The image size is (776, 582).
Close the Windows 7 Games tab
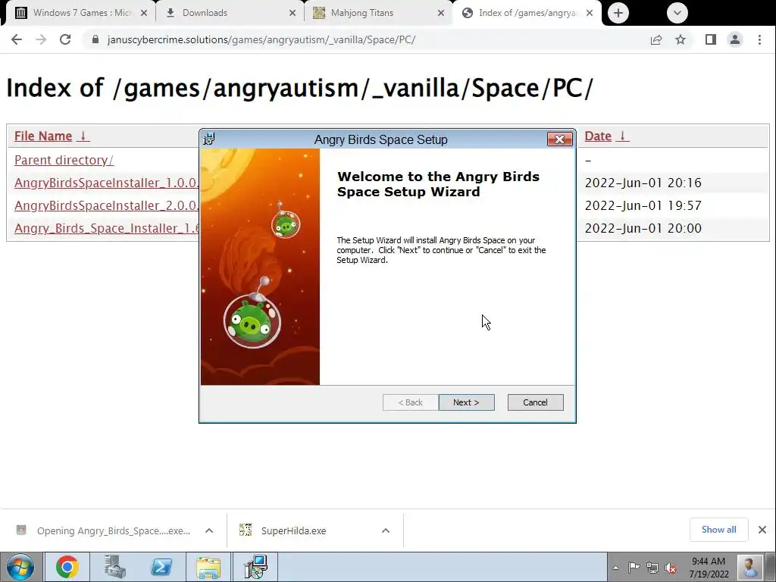(144, 13)
